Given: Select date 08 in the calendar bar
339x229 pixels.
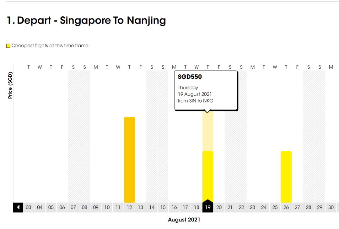Looking at the screenshot, I should click(84, 207).
